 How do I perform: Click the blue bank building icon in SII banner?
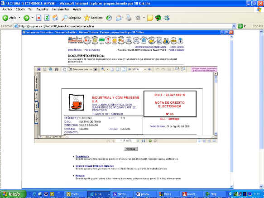(x=144, y=40)
